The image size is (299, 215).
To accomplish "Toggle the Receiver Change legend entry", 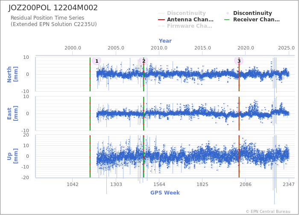I will click(x=252, y=20).
